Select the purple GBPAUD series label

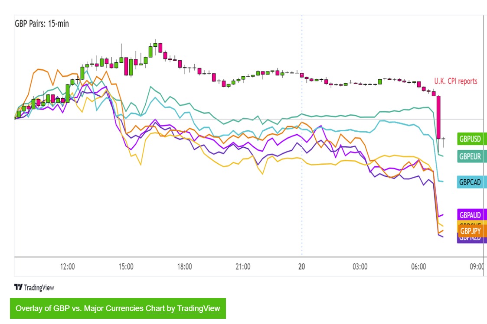click(470, 215)
